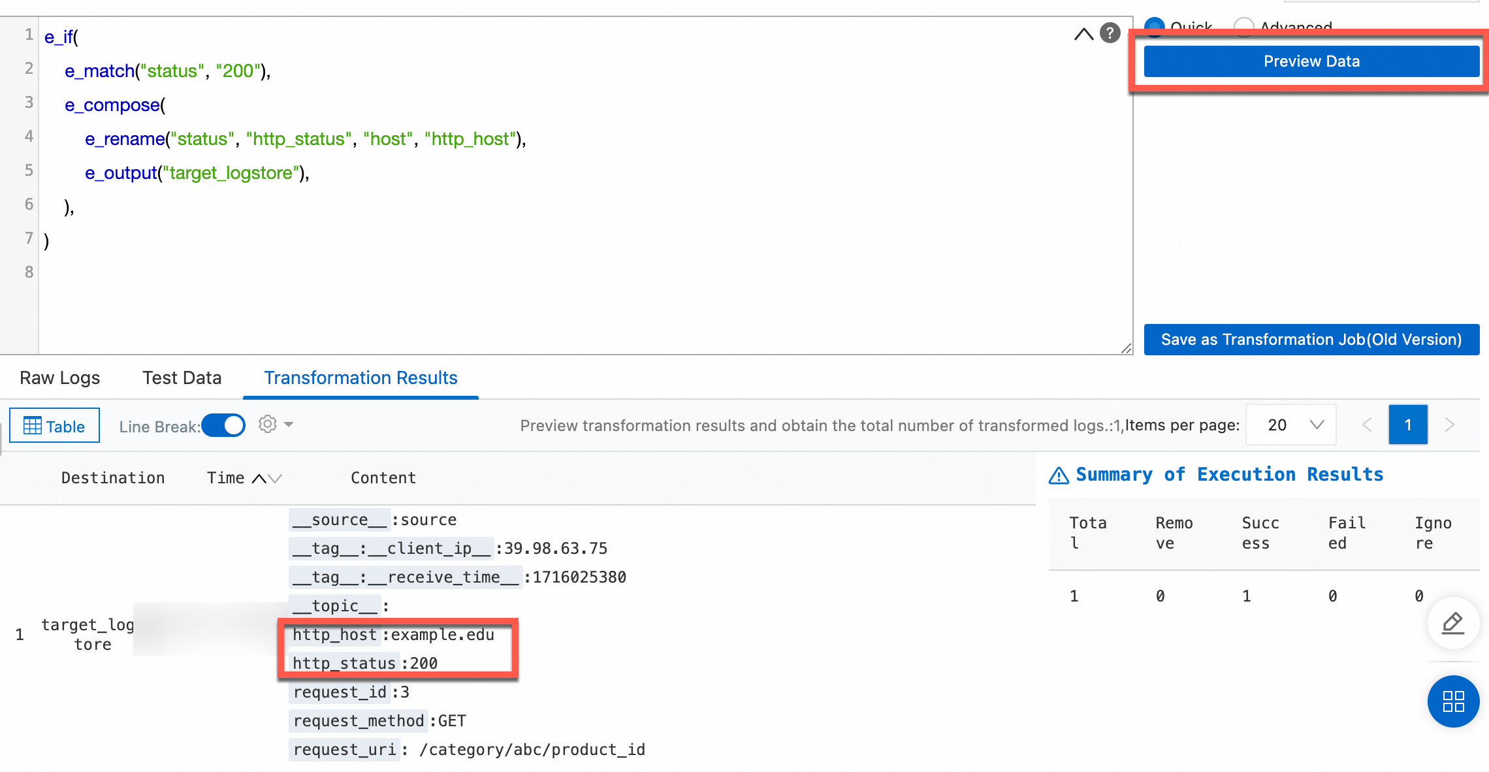Toggle the Line Break switch
This screenshot has height=772, width=1489.
(x=223, y=426)
